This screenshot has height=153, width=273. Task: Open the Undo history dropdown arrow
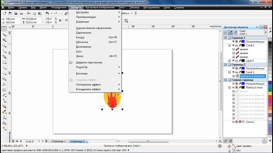52,13
